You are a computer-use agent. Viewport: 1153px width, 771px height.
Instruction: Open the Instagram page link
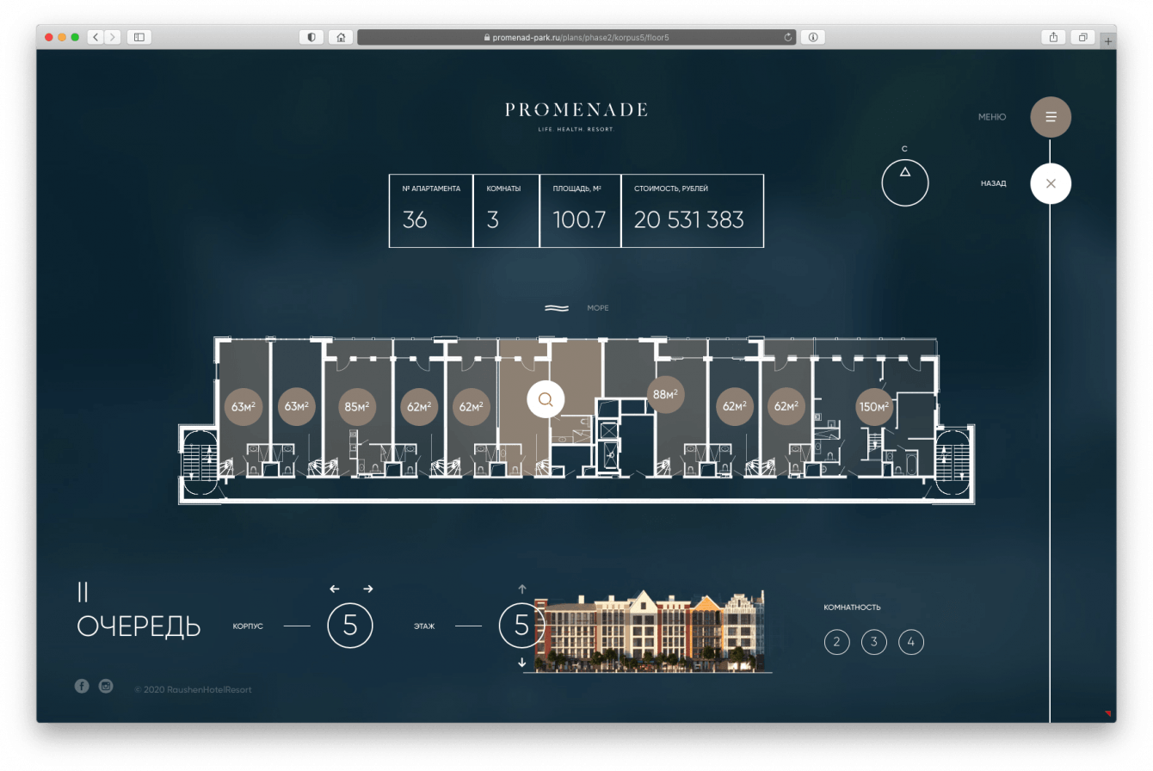pos(106,686)
